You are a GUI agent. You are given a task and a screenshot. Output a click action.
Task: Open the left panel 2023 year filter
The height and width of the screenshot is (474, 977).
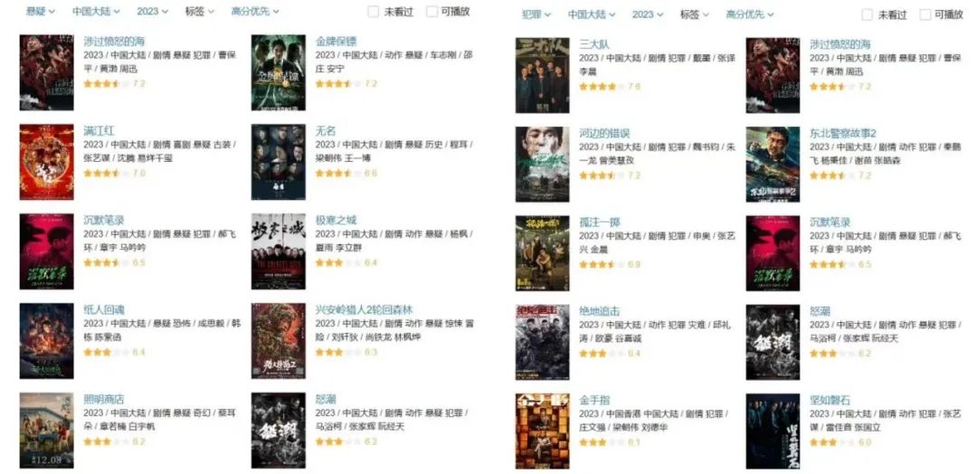[x=153, y=11]
